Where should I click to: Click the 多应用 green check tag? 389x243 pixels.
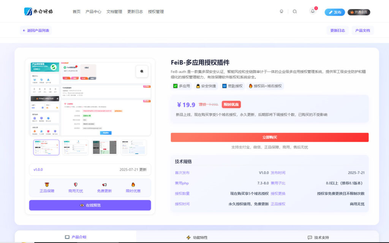click(182, 86)
